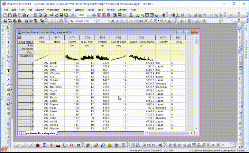Screen dimensions: 249x153
Task: Open the line style dropdown
Action: (x=218, y=21)
